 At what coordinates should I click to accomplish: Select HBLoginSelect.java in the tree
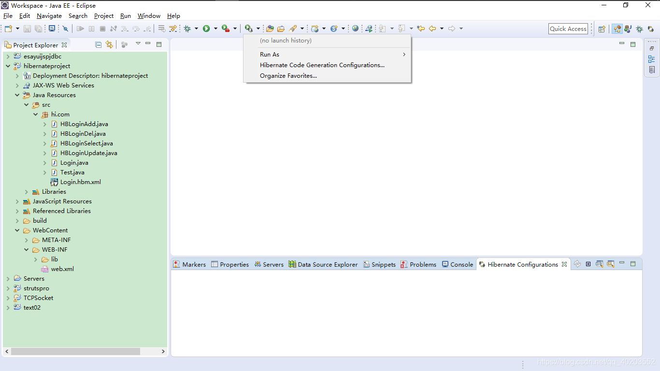82,143
